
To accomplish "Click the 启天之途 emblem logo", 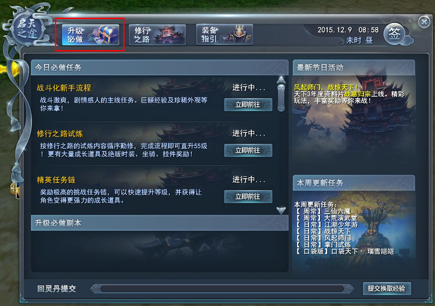I will click(x=27, y=28).
